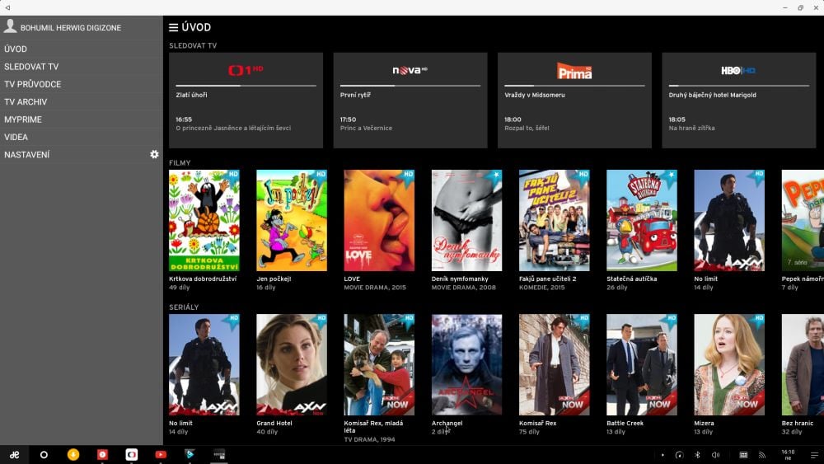Click the BOHUMIL HERWIG DIGIZONE account name

point(71,28)
